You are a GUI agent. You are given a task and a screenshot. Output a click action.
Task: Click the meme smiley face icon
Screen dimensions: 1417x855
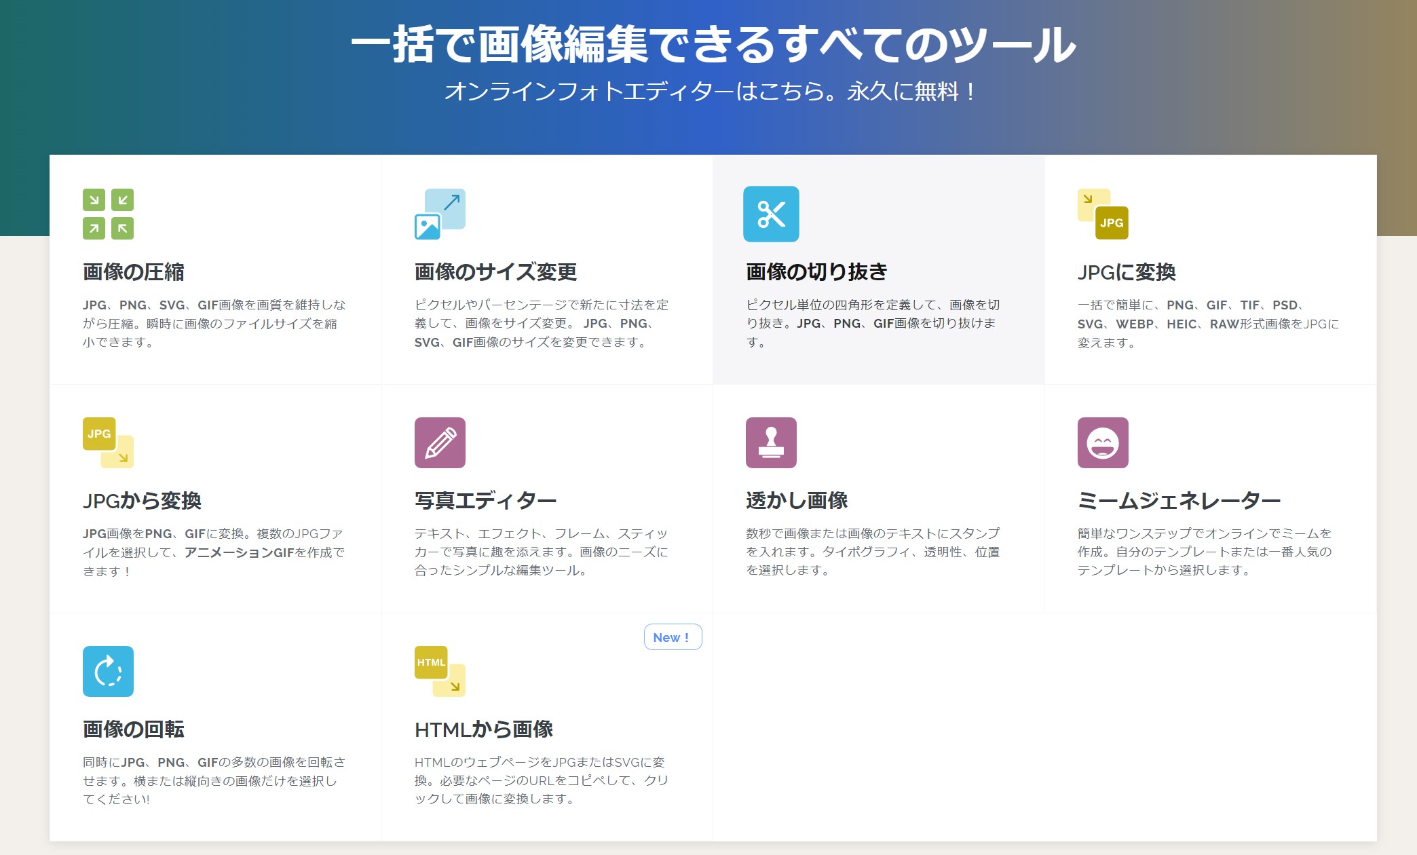tap(1103, 442)
